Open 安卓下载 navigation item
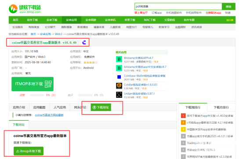The width and height of the screenshot is (243, 159). coord(52,20)
